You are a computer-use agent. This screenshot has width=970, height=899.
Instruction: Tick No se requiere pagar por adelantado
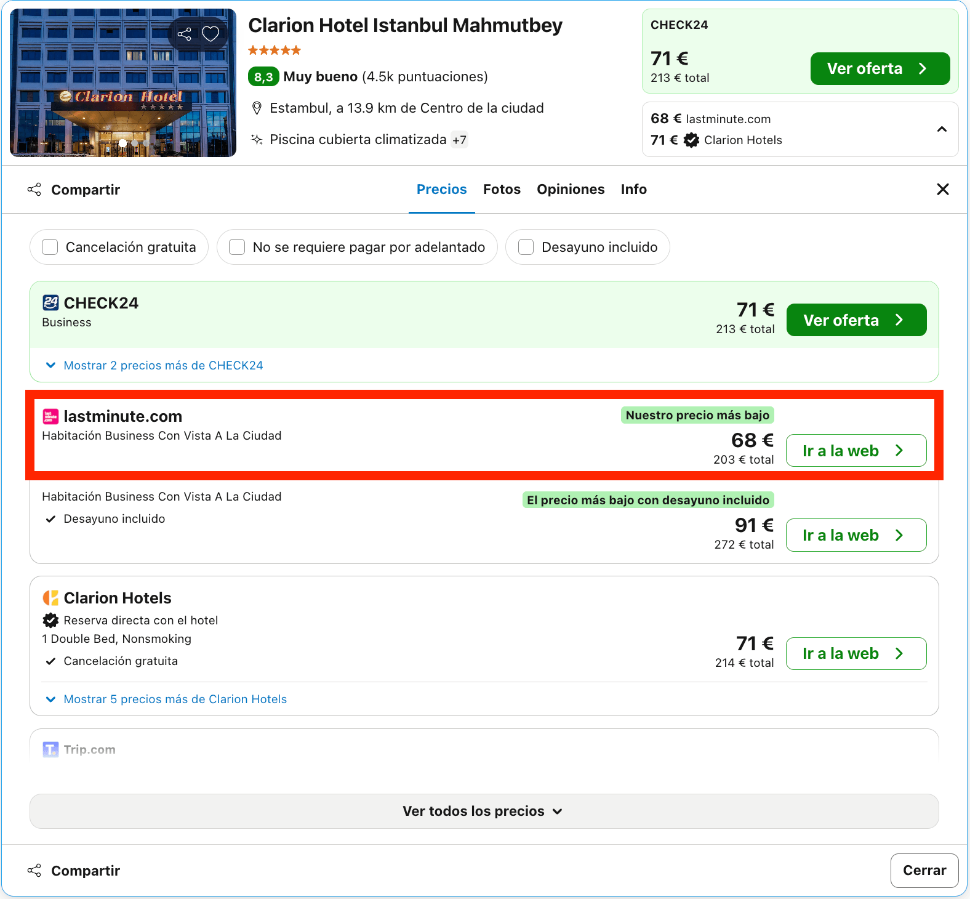point(237,247)
